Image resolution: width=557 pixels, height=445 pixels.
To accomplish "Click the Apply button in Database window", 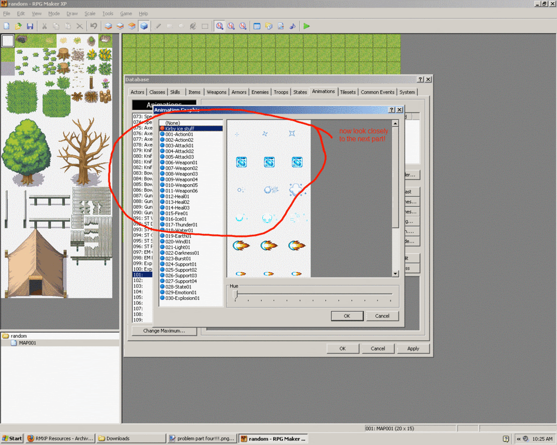I will (413, 348).
